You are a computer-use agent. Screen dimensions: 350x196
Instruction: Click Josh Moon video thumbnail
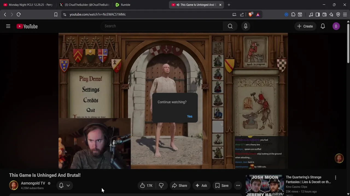[264, 185]
